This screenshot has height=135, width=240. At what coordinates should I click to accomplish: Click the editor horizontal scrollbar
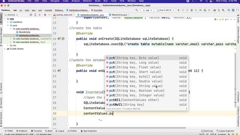coord(127,128)
